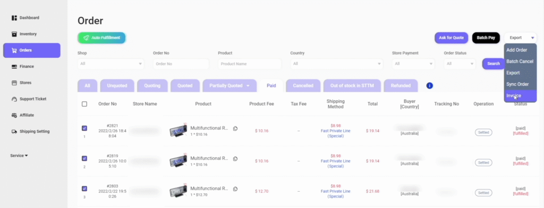Open the Dashboard icon in sidebar
Viewport: 544px width, 208px height.
click(x=14, y=17)
